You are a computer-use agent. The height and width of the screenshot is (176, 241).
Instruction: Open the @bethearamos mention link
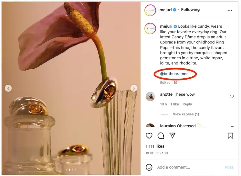click(174, 74)
